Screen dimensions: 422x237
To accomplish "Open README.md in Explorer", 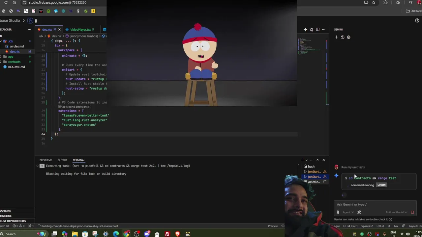I will 16,67.
